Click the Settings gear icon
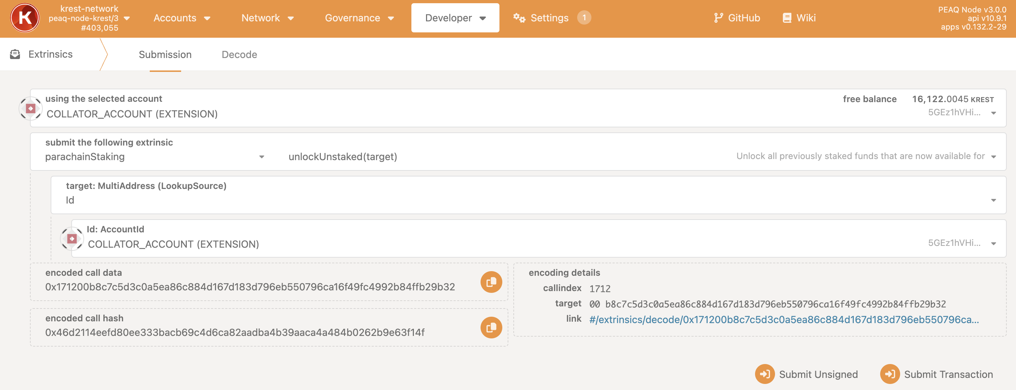The height and width of the screenshot is (390, 1016). 518,17
